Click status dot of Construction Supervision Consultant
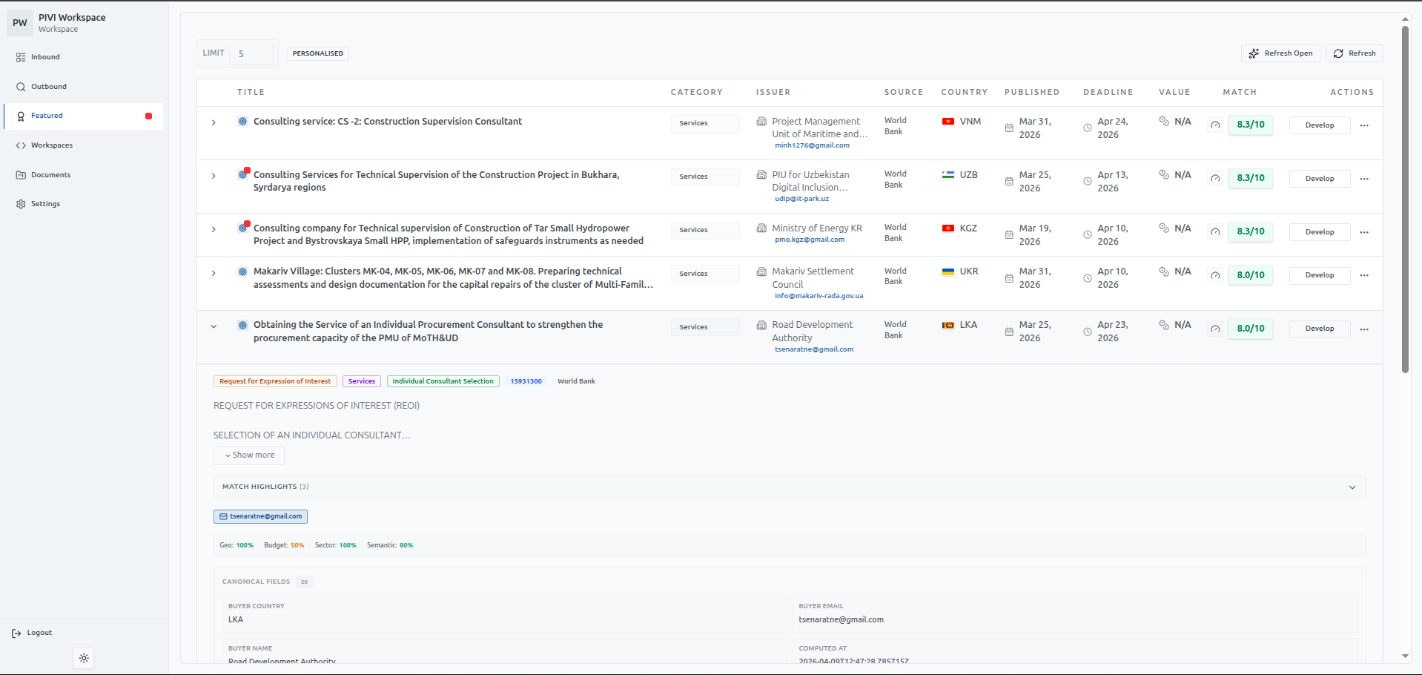 click(x=242, y=121)
